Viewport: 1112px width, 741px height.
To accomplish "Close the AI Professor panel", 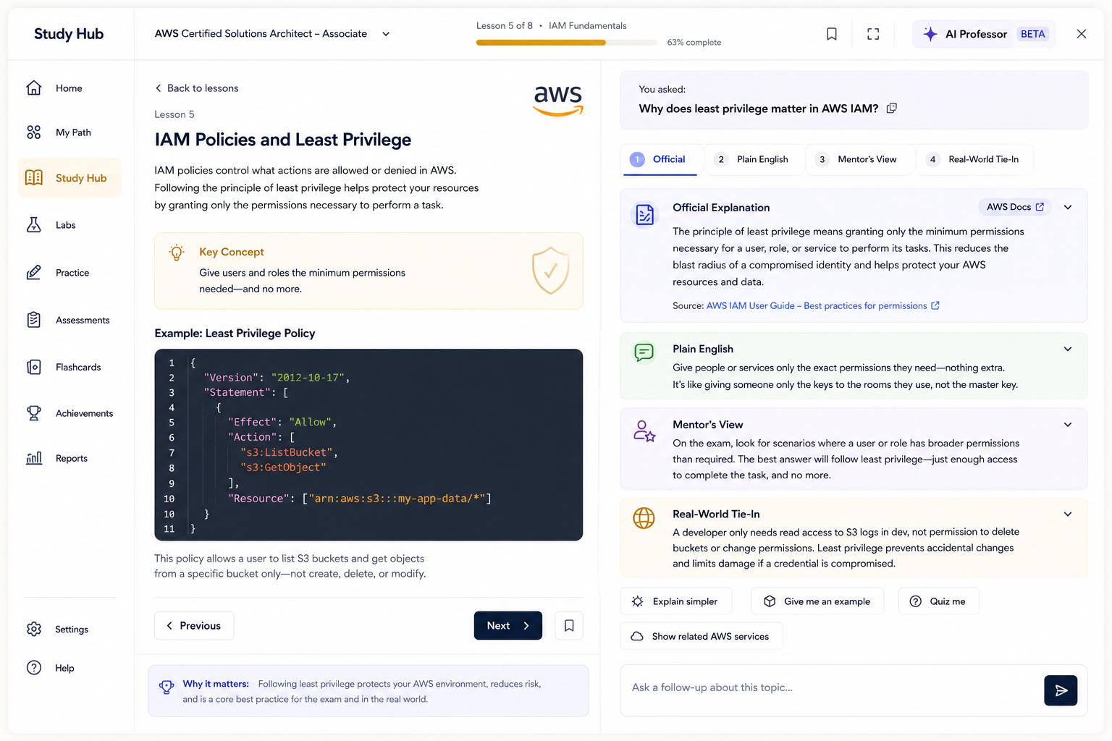I will pyautogui.click(x=1082, y=34).
